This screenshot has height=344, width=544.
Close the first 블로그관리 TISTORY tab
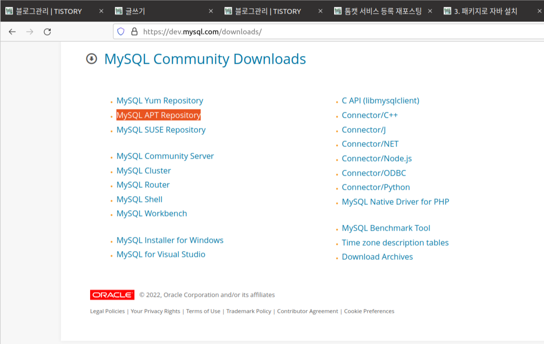101,11
